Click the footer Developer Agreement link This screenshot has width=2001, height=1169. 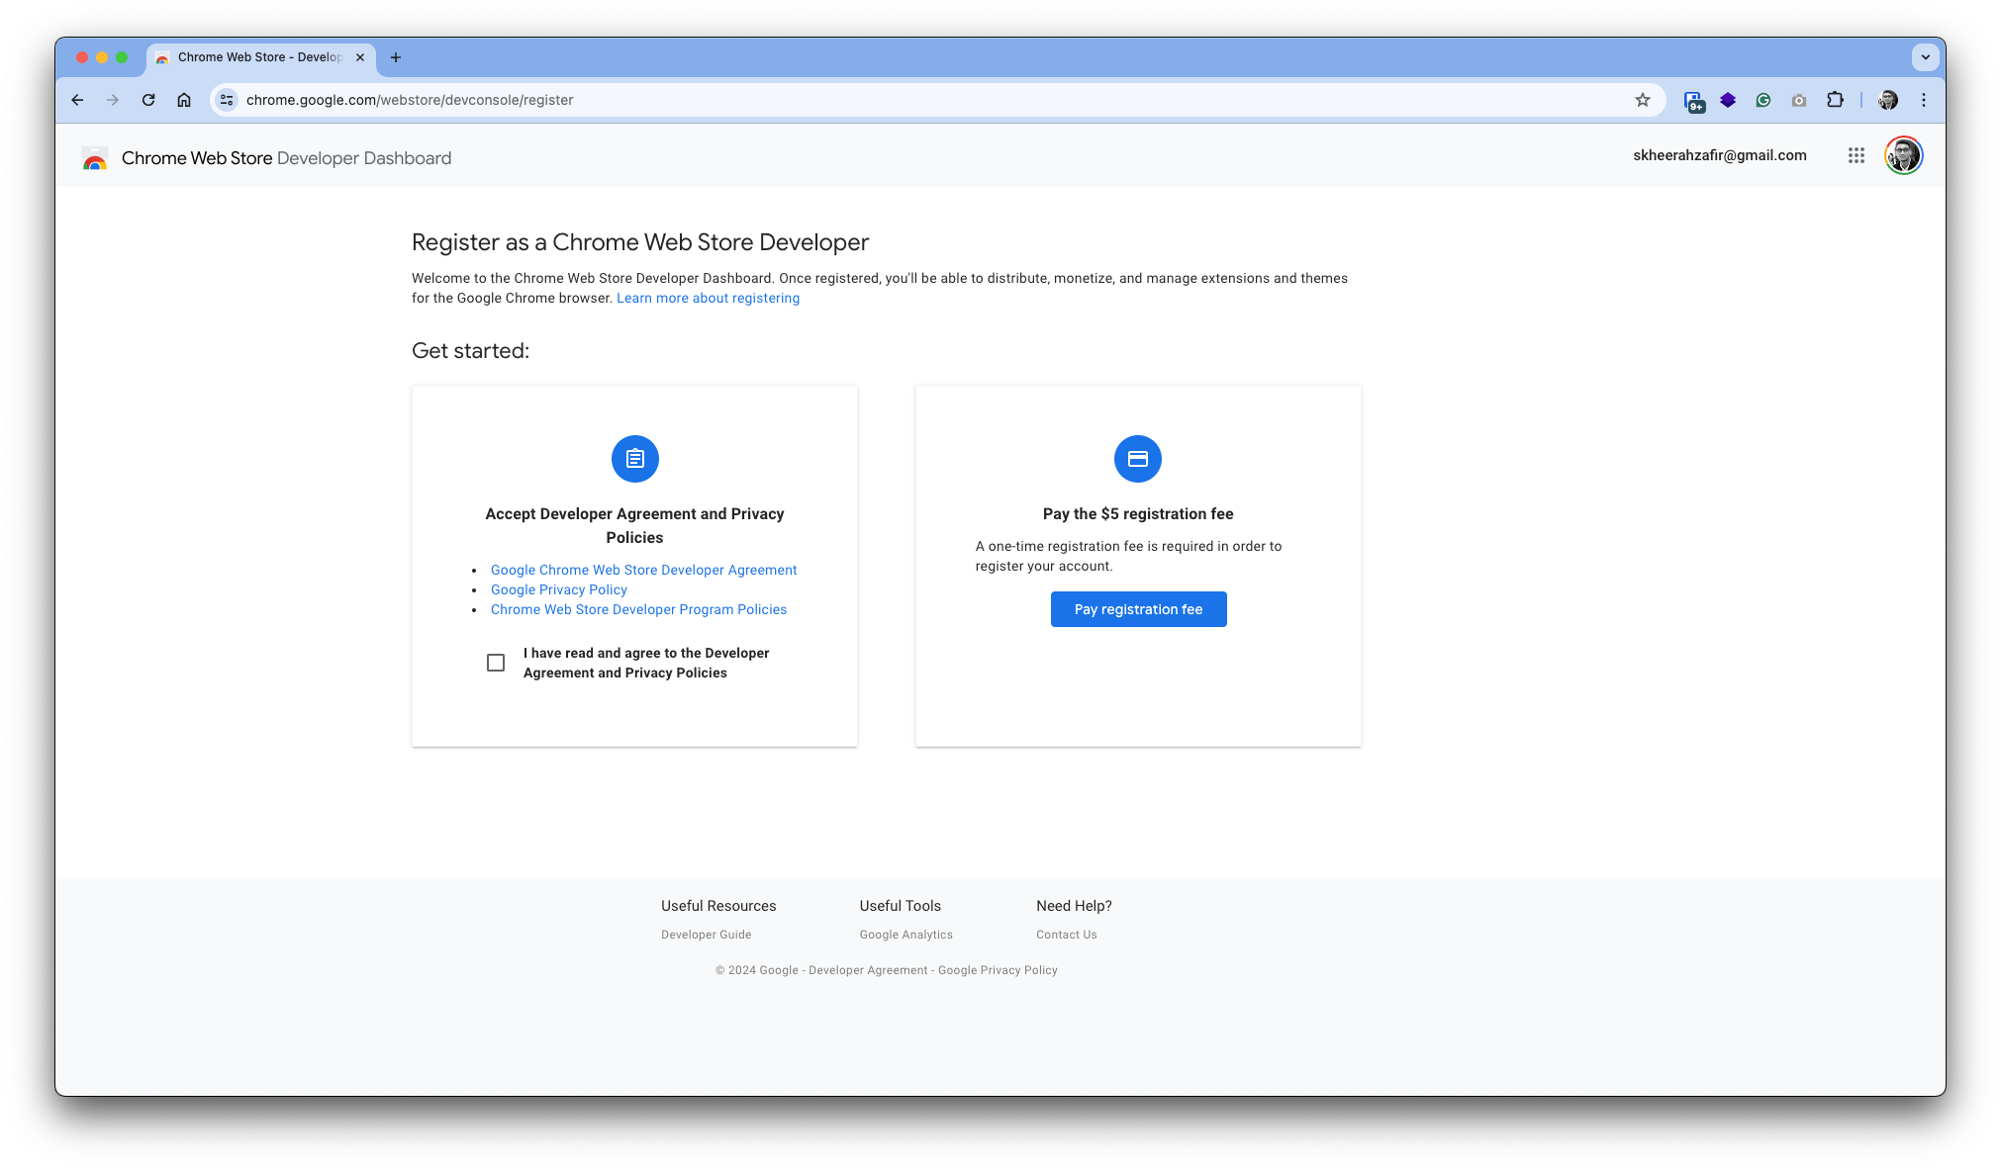click(x=868, y=970)
